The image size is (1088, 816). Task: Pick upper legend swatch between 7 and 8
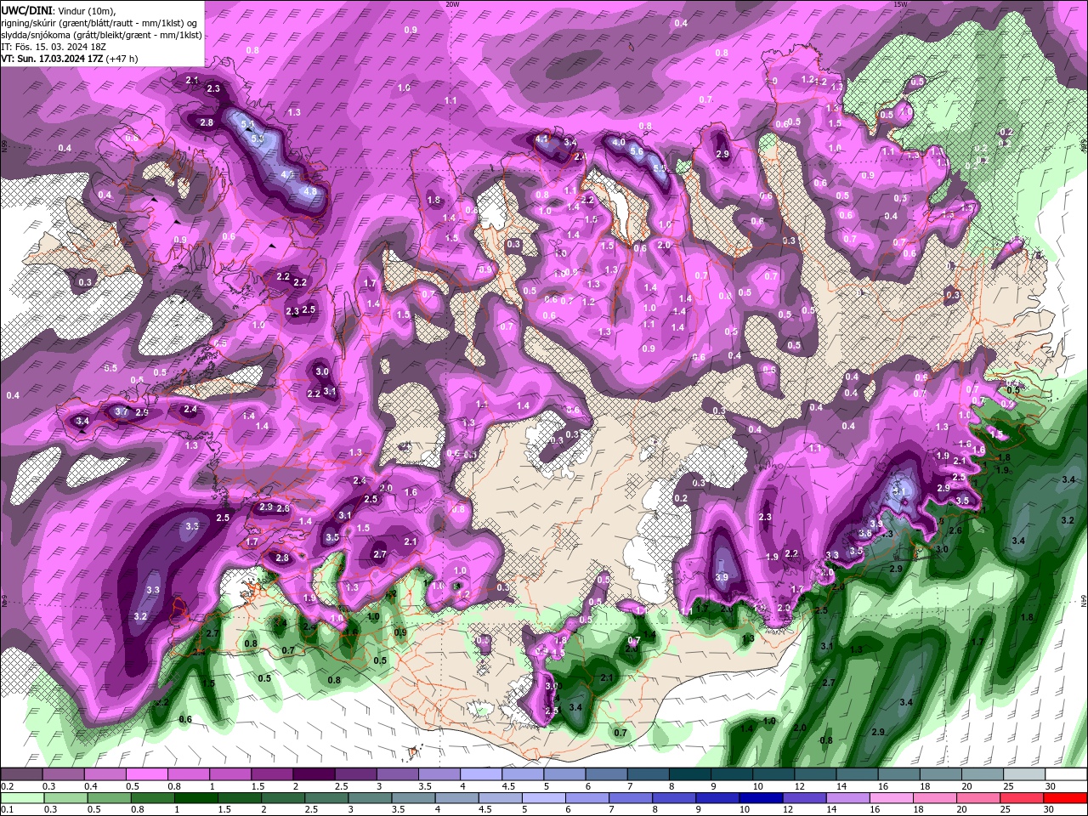(x=649, y=775)
